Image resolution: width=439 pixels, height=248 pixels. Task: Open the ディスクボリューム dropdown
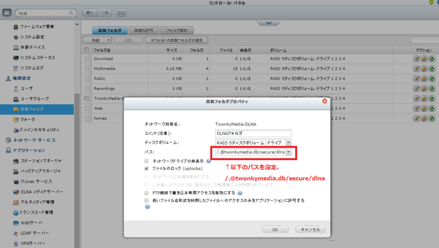tap(289, 143)
